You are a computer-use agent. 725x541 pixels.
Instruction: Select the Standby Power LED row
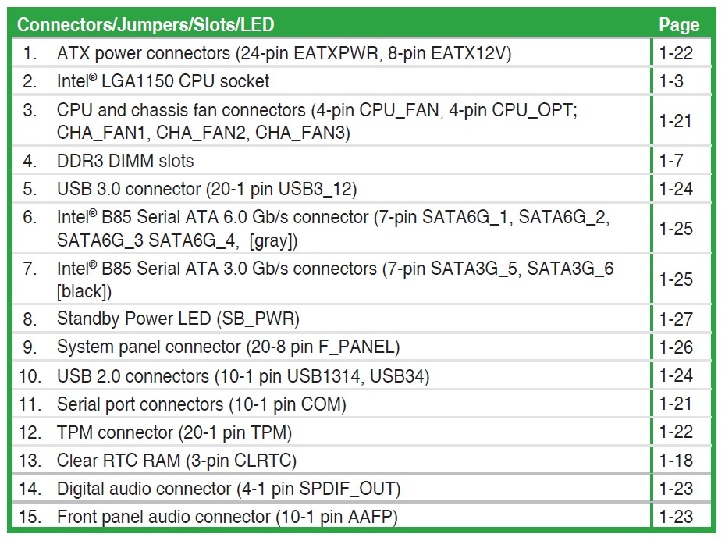pyautogui.click(x=178, y=319)
